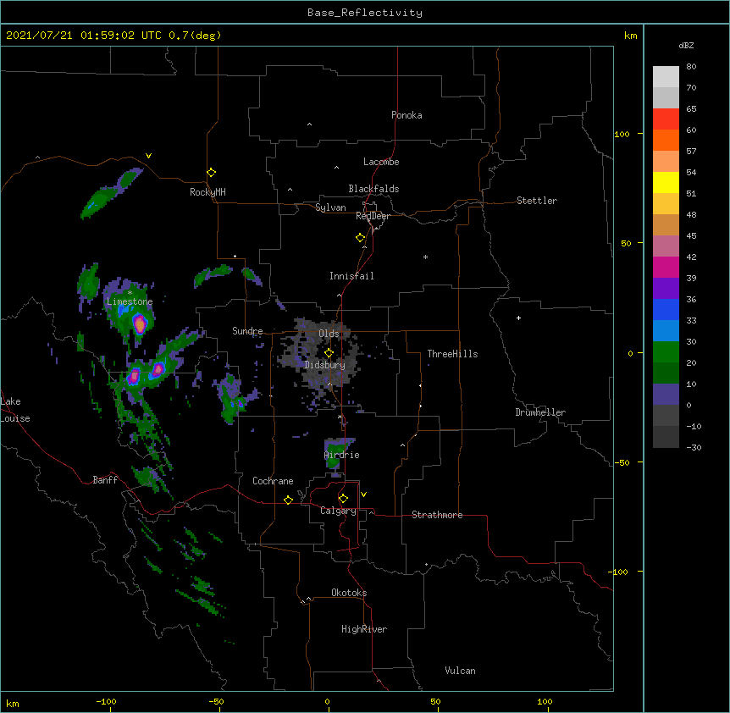Click the Sundre town label
Viewport: 730px width, 713px height.
tap(247, 331)
